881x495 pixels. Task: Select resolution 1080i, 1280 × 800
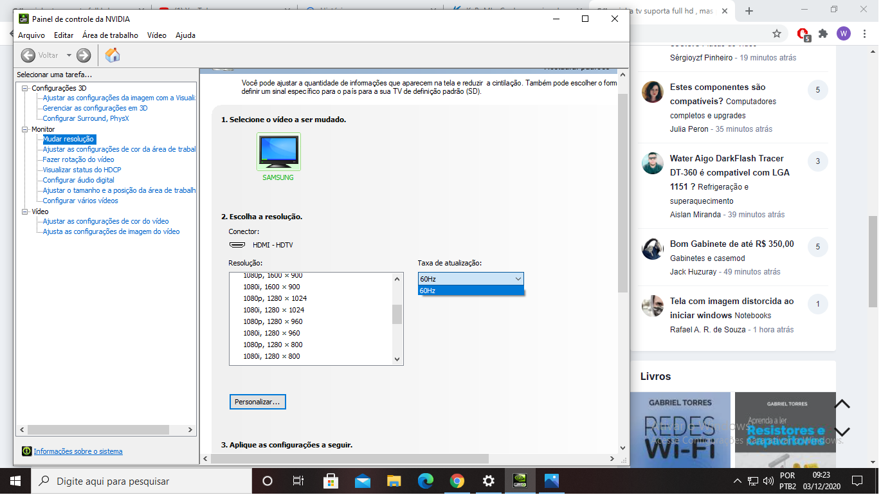(x=271, y=356)
